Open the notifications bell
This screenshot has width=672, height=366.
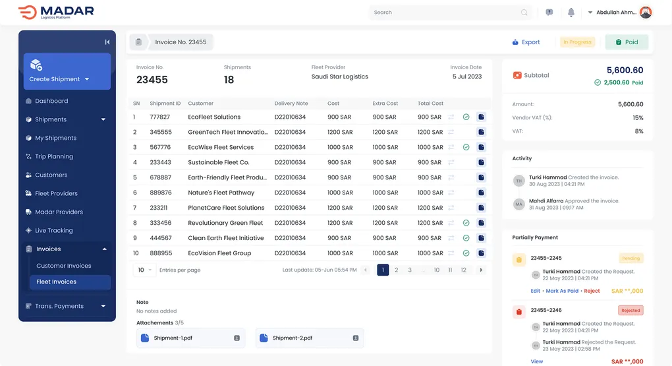pos(571,13)
